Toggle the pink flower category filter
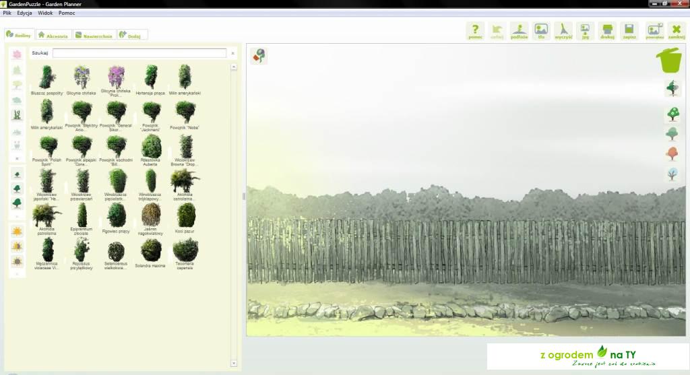Screen dimensions: 690x375 pos(18,55)
